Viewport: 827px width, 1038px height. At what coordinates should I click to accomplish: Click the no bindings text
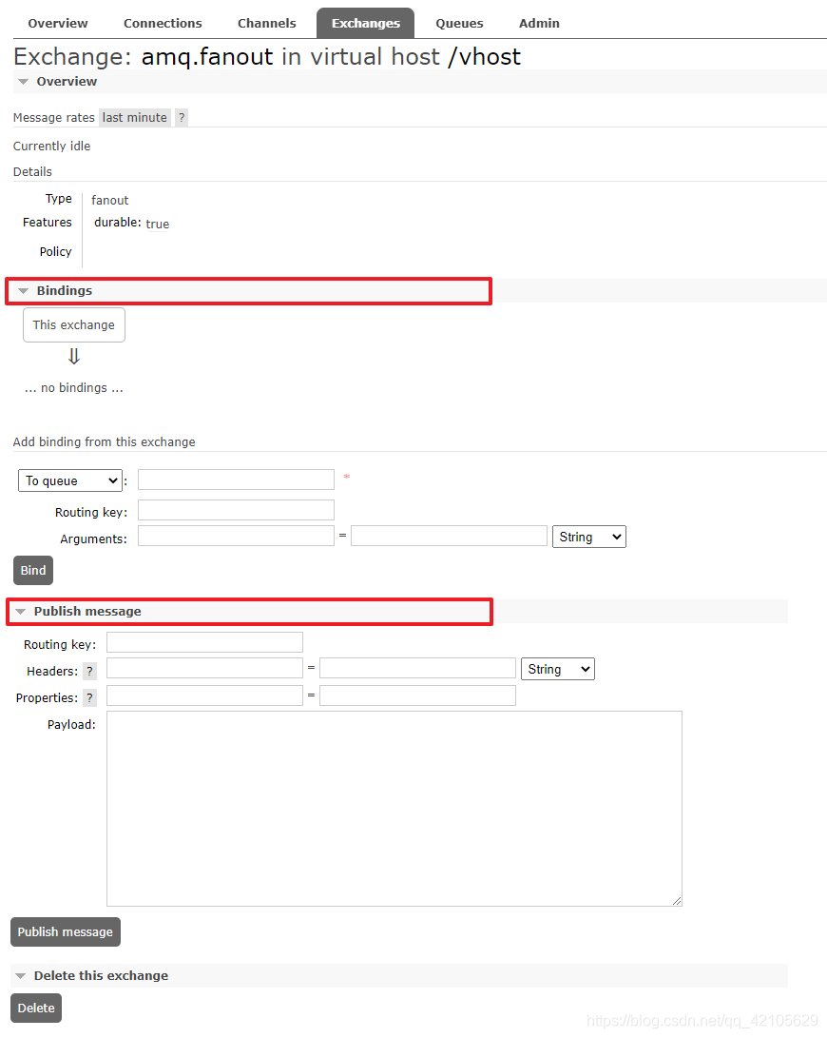tap(74, 388)
